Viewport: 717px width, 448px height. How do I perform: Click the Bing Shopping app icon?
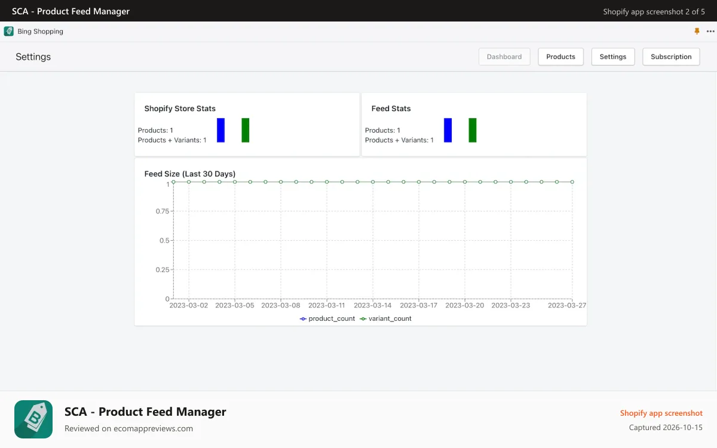tap(9, 31)
